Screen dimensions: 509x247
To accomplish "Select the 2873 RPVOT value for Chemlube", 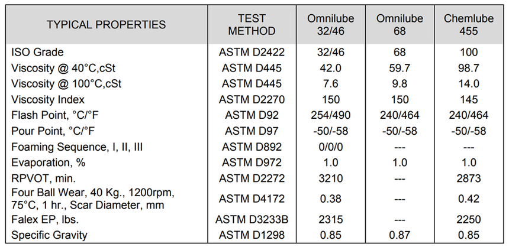I will coord(469,178).
